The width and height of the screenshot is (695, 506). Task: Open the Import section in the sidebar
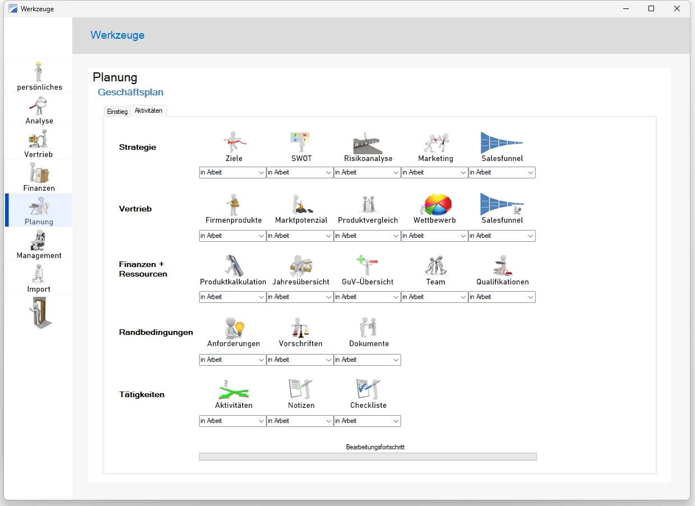pos(39,278)
